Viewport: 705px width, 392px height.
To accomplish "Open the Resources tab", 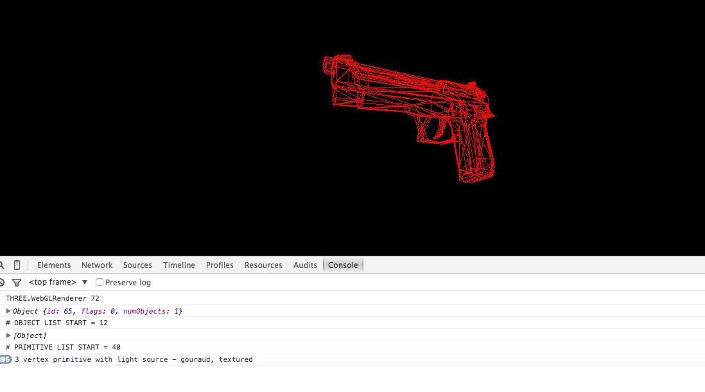I will pyautogui.click(x=263, y=265).
